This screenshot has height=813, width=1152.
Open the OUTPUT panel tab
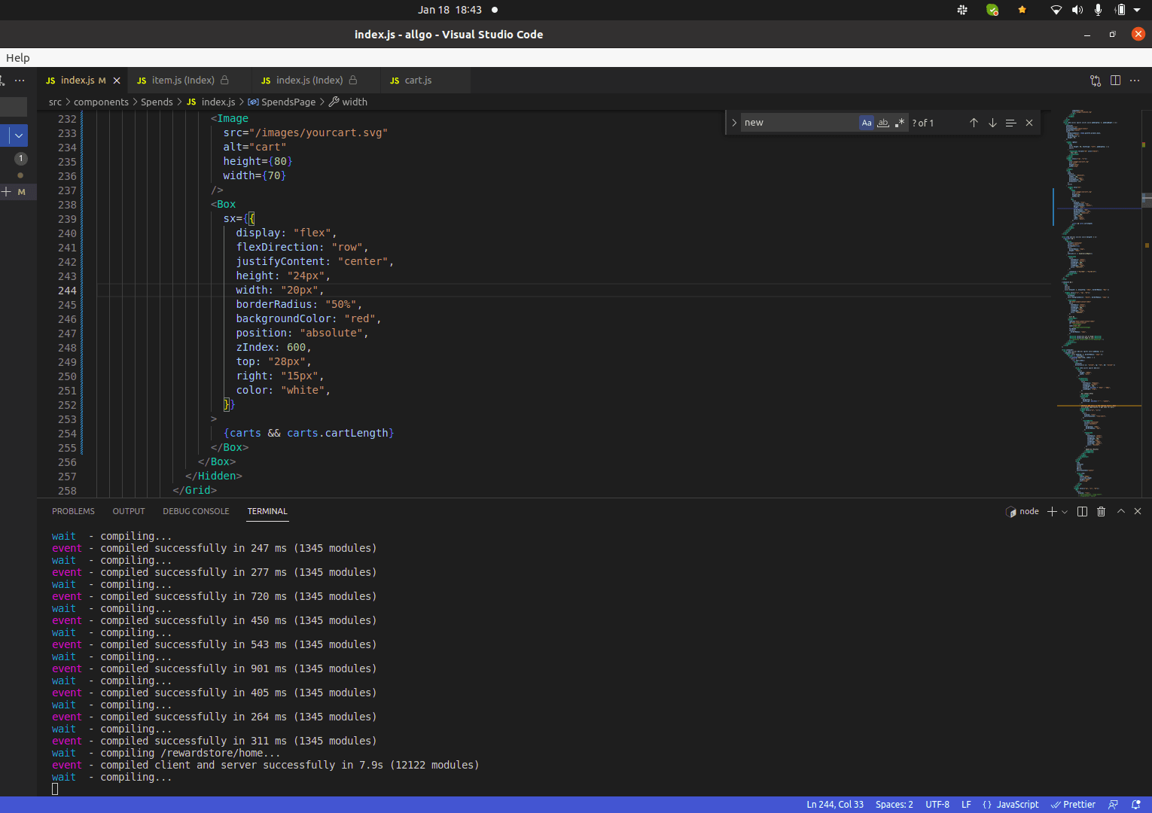(x=129, y=511)
